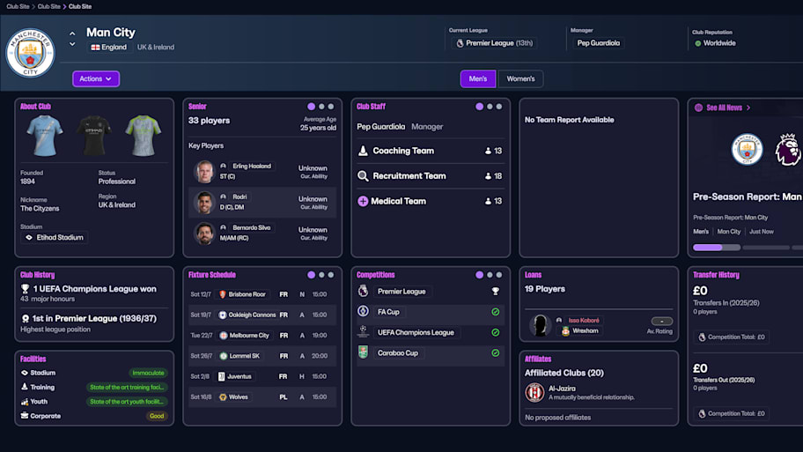Open Issa Kaboré loan player tag
Image resolution: width=803 pixels, height=452 pixels.
coord(583,321)
